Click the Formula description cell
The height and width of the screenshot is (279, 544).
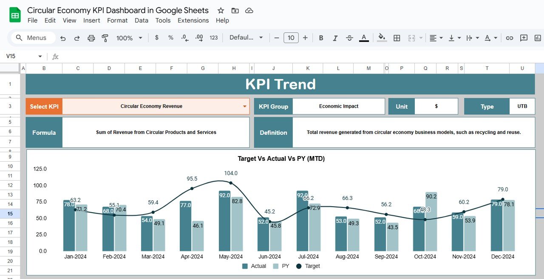pos(156,132)
